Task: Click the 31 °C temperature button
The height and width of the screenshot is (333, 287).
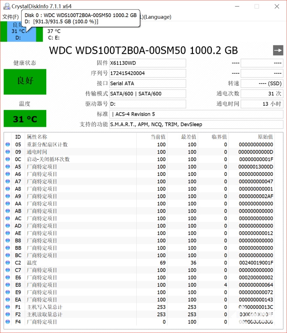Action: 25,118
